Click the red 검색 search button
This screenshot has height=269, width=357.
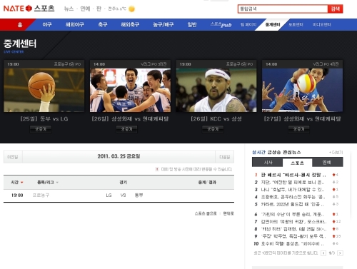tap(335, 9)
